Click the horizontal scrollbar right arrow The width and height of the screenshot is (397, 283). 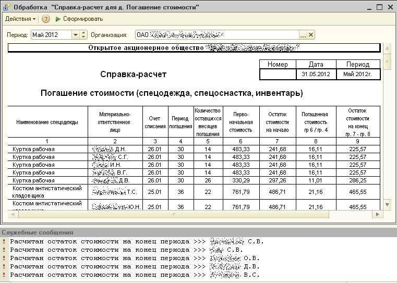point(378,215)
